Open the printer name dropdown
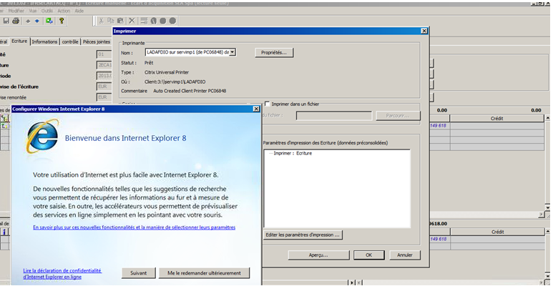553x286 pixels. click(x=233, y=52)
